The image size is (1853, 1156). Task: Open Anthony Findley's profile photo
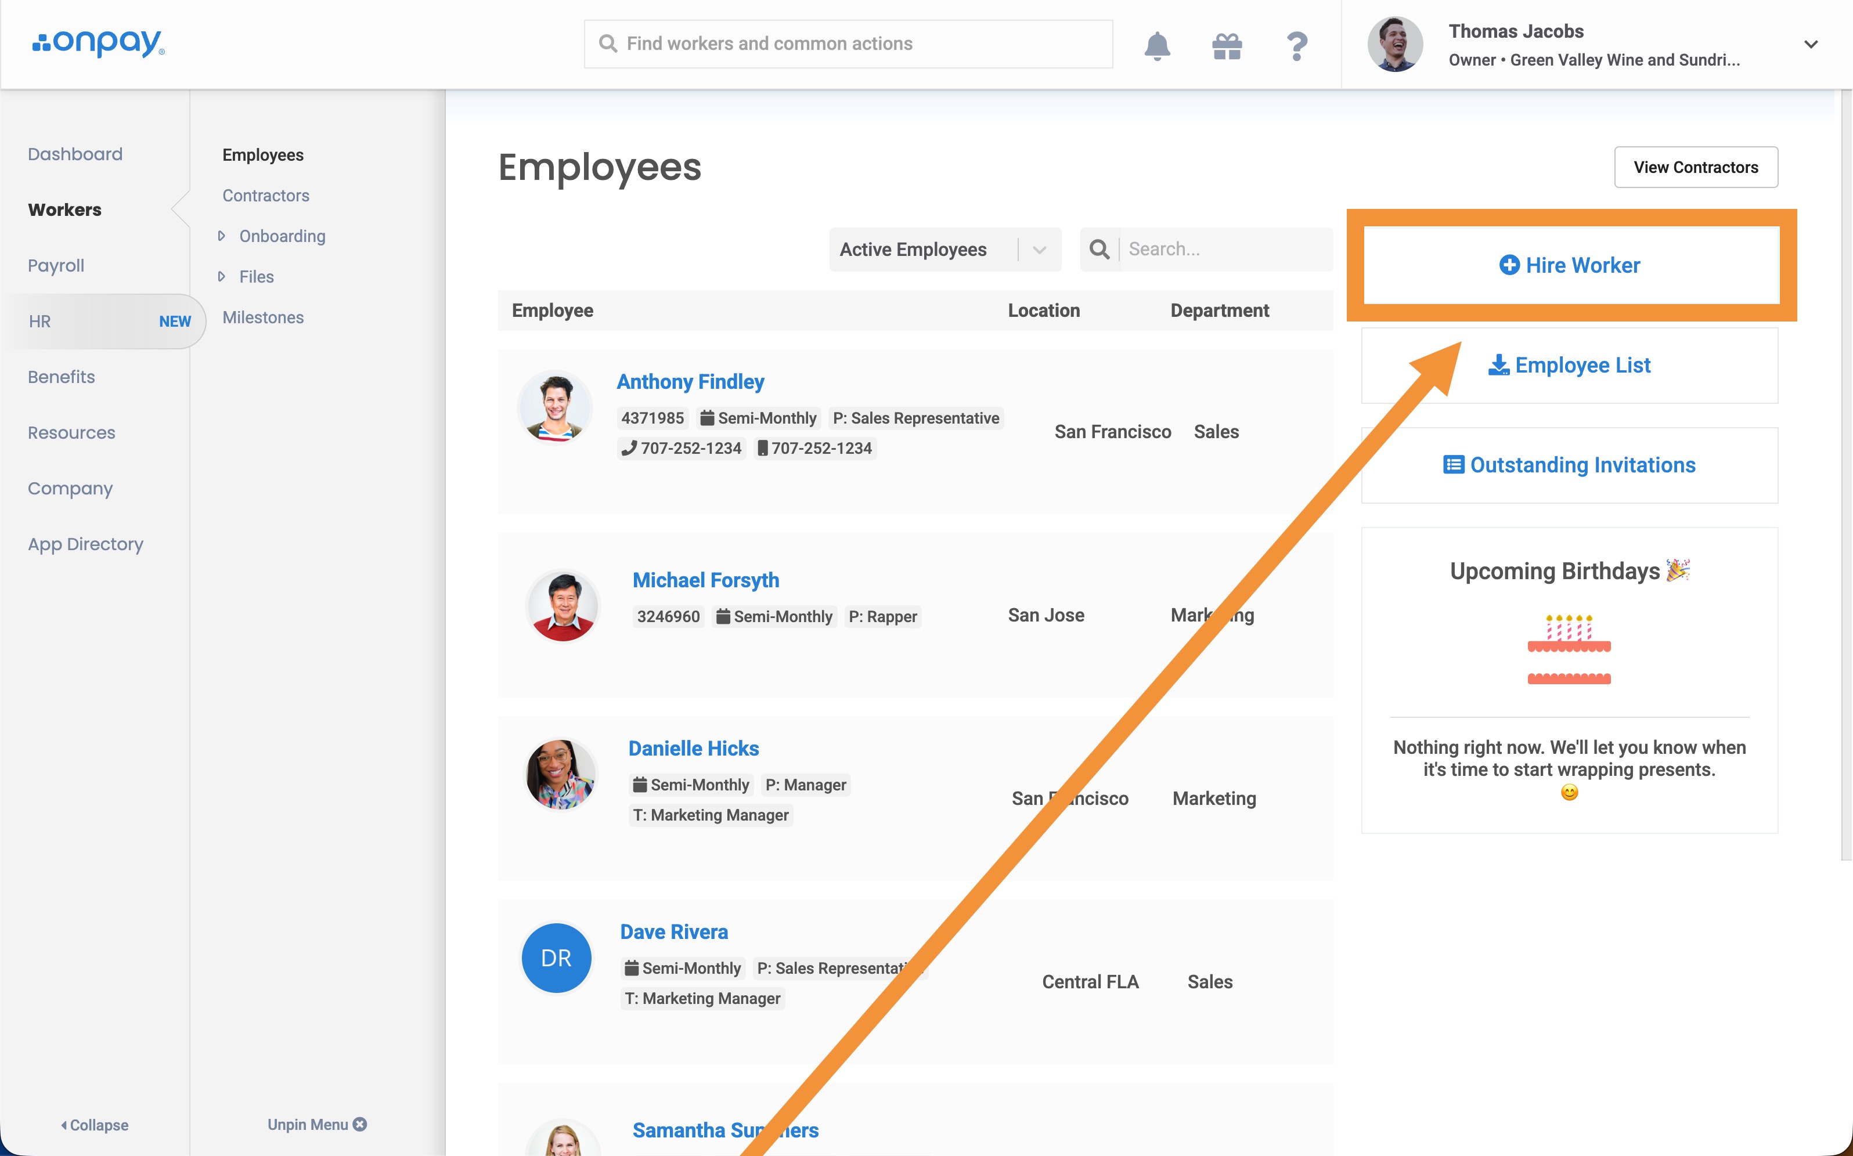pyautogui.click(x=555, y=407)
